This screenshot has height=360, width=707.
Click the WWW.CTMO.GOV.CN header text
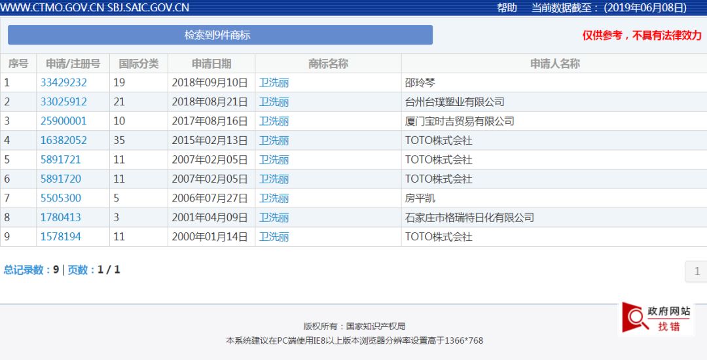click(52, 8)
